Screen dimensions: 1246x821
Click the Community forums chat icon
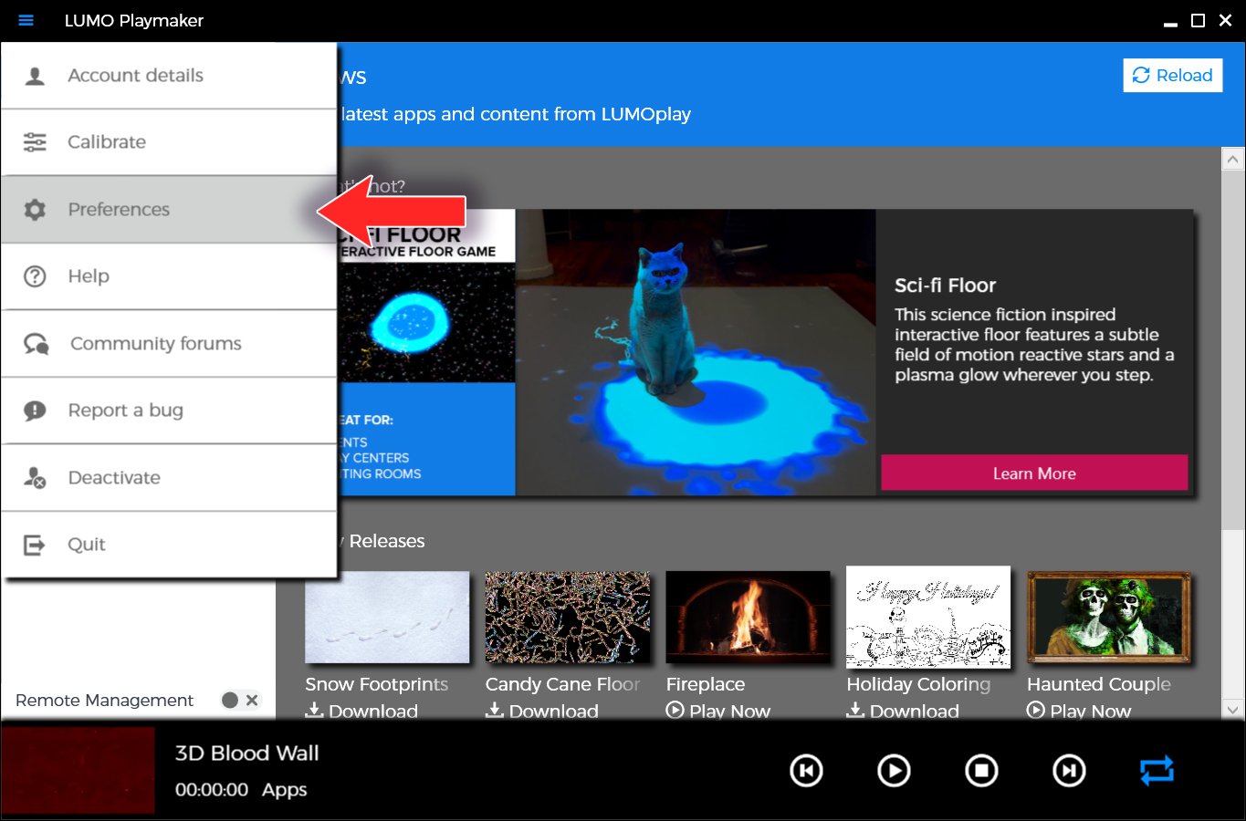click(x=36, y=344)
